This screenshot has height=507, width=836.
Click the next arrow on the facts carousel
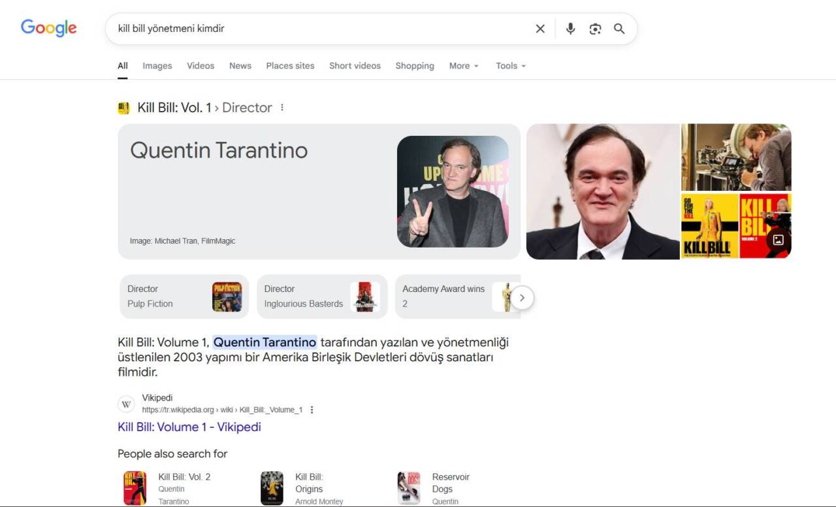522,297
